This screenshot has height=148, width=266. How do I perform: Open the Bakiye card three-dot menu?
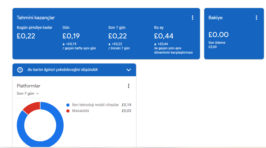coord(256,18)
